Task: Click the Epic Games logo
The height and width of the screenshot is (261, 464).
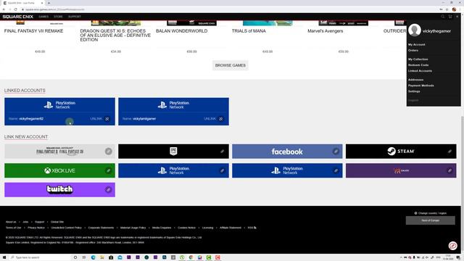Action: (173, 152)
